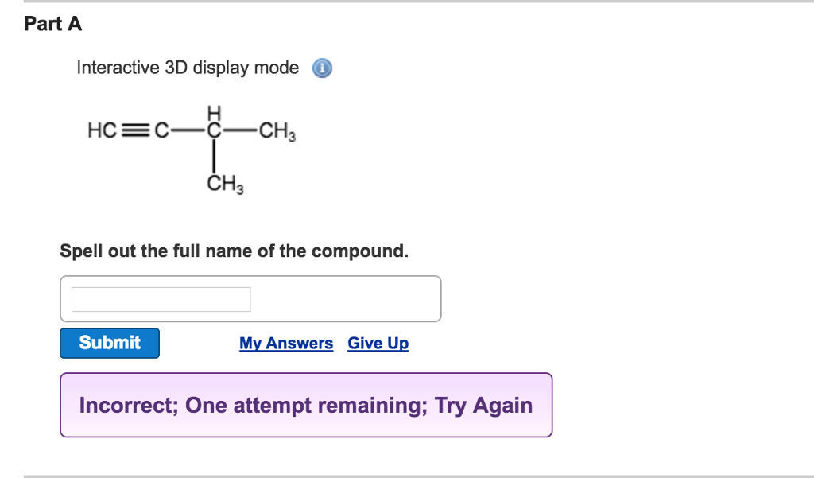Open My Answers

[x=286, y=343]
